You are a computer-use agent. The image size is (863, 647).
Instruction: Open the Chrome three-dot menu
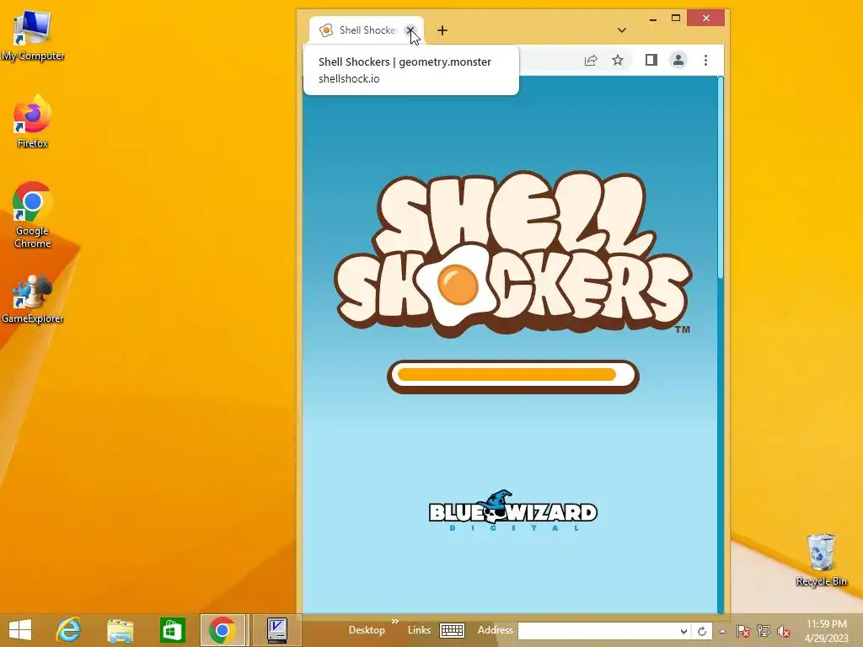(x=705, y=60)
